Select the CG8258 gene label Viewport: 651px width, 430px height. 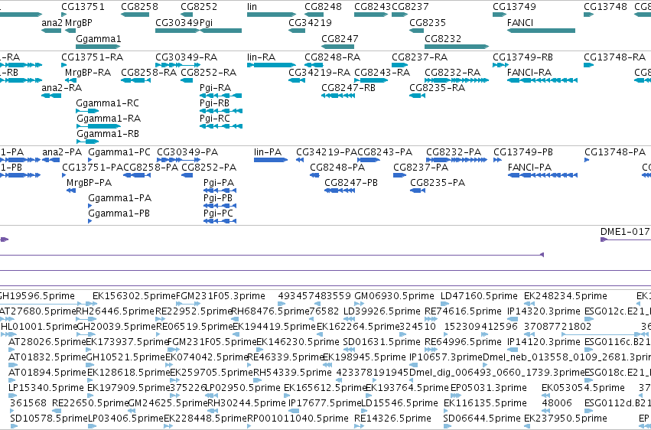(139, 7)
